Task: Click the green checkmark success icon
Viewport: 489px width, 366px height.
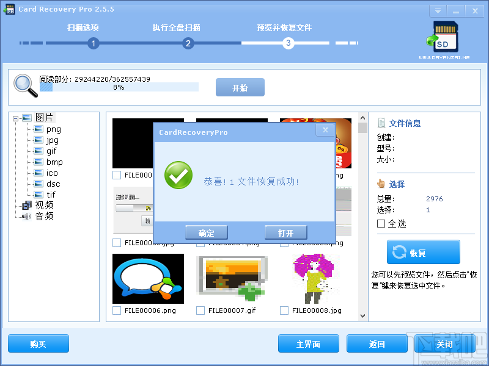Action: [x=178, y=175]
